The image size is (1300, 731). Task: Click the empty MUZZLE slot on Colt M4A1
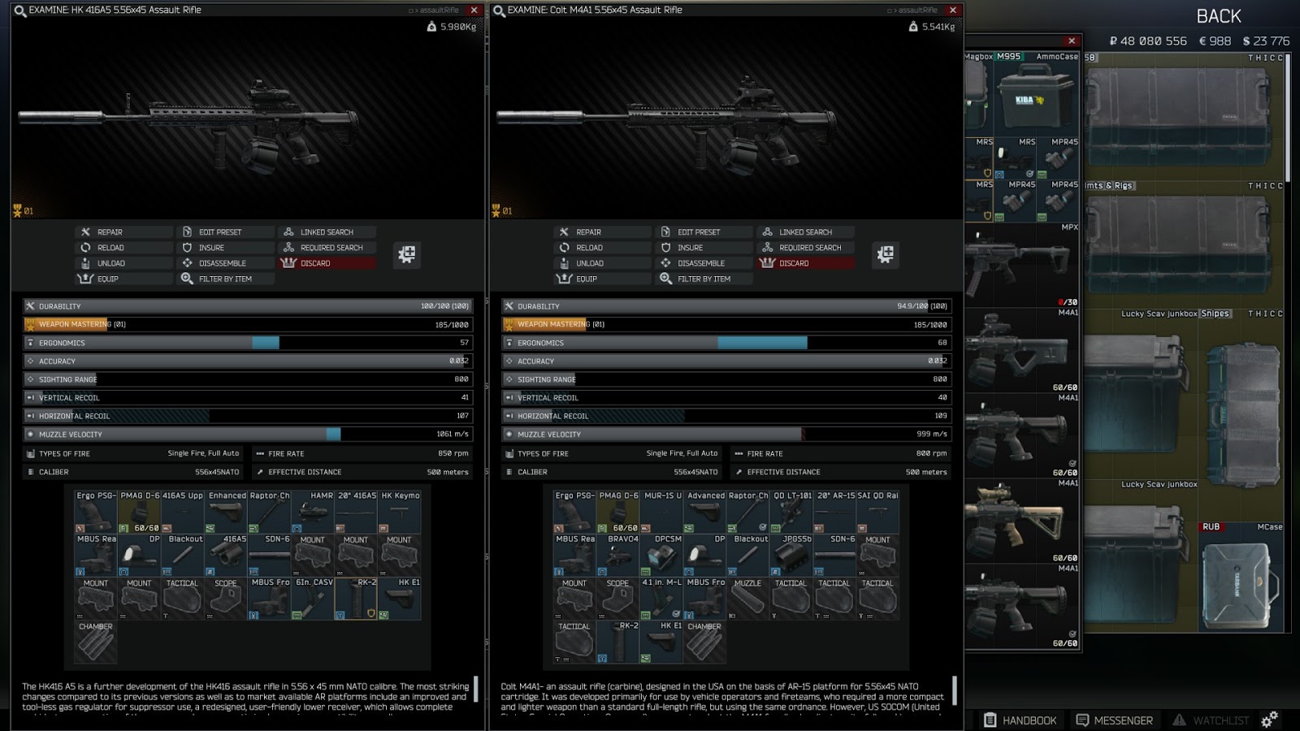click(748, 599)
